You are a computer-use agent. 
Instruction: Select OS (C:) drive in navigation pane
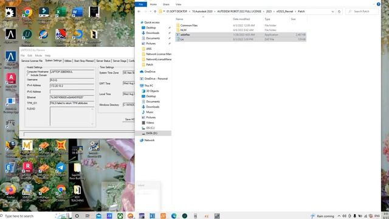[150, 128]
